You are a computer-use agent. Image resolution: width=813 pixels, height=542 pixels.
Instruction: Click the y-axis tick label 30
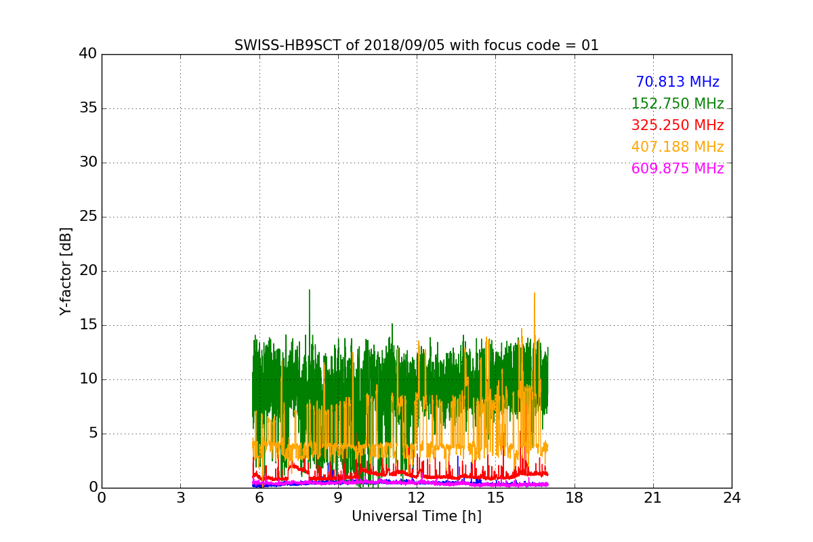tap(88, 163)
